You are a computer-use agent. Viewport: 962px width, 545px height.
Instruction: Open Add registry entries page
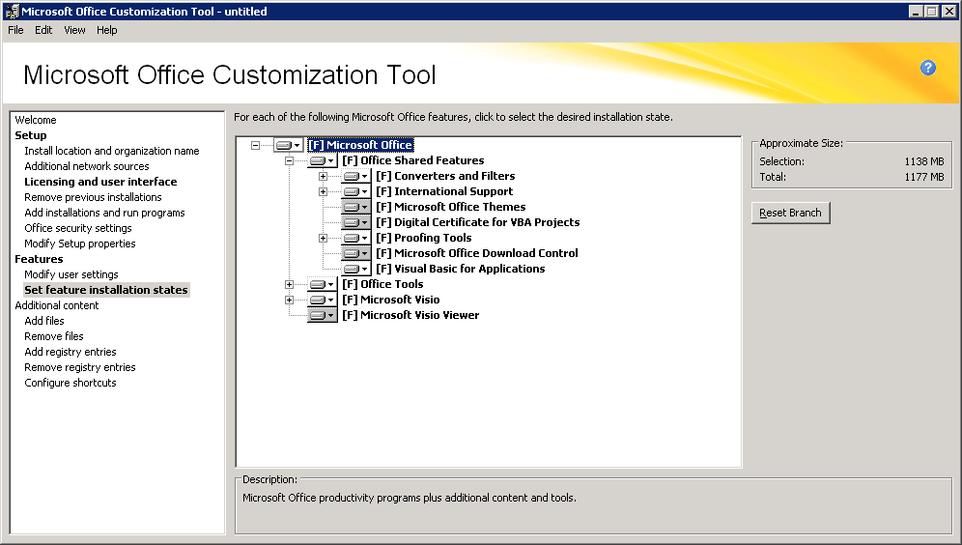pyautogui.click(x=70, y=352)
